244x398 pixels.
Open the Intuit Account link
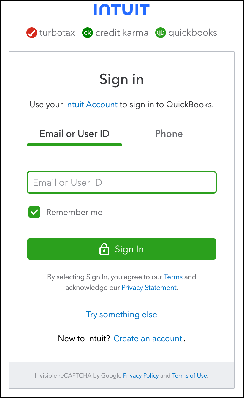91,105
